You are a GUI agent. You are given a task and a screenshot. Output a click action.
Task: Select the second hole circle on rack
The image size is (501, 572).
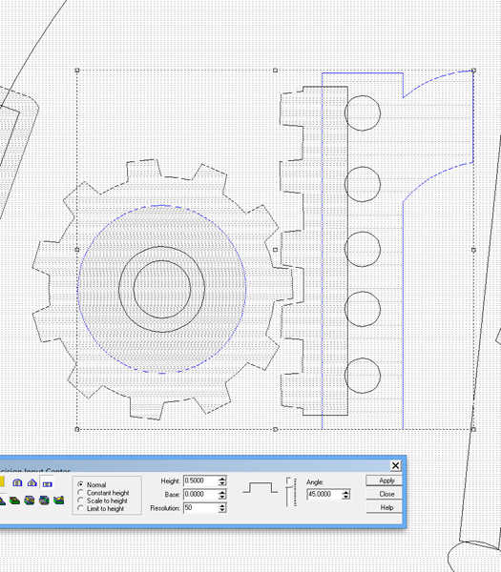[x=363, y=184]
